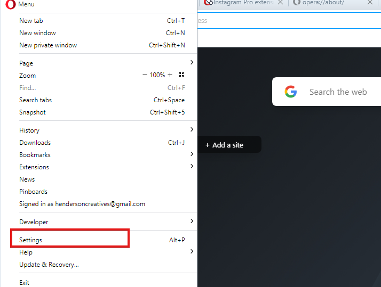The width and height of the screenshot is (381, 287).
Task: Close the Instagram Pro extension tab
Action: pos(280,3)
